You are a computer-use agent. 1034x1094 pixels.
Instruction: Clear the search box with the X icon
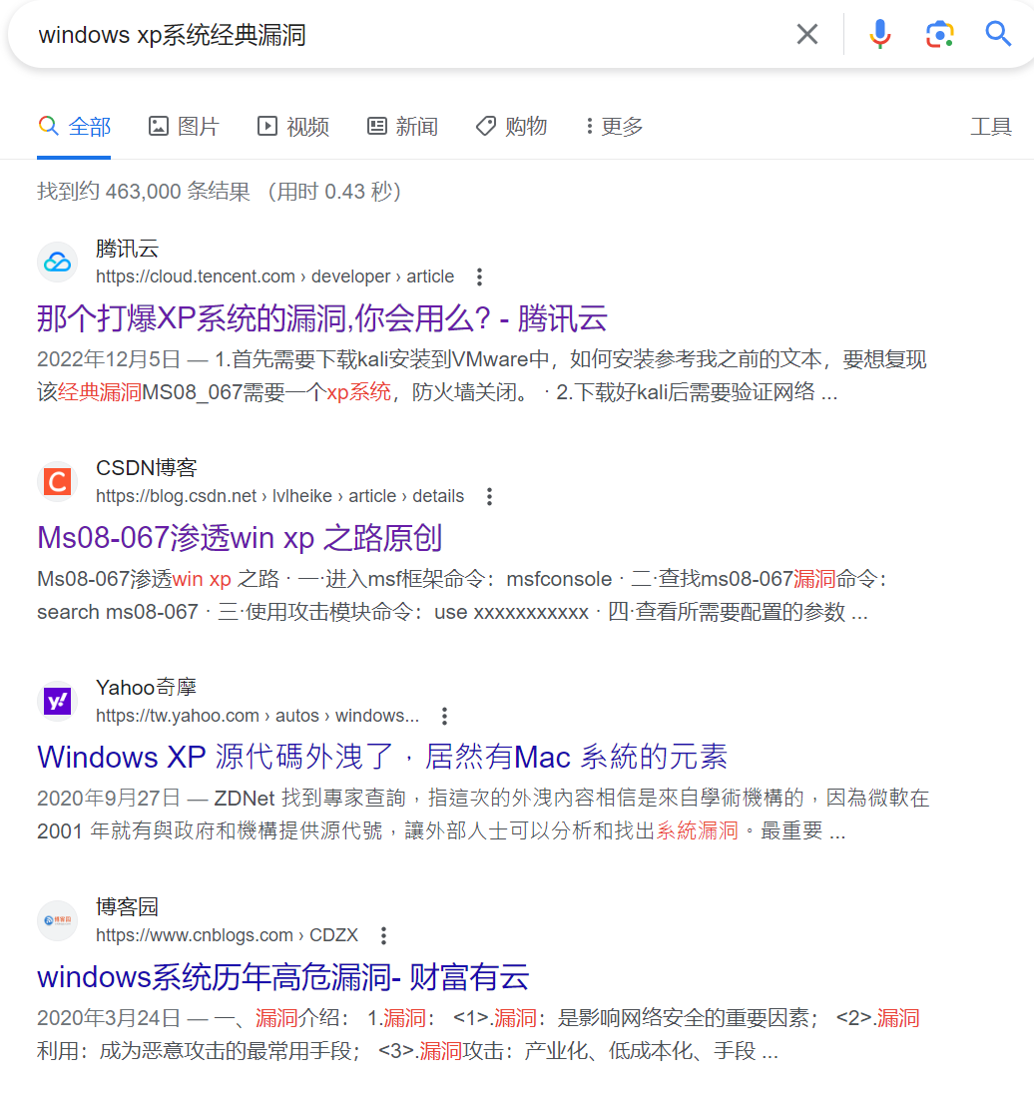coord(807,34)
